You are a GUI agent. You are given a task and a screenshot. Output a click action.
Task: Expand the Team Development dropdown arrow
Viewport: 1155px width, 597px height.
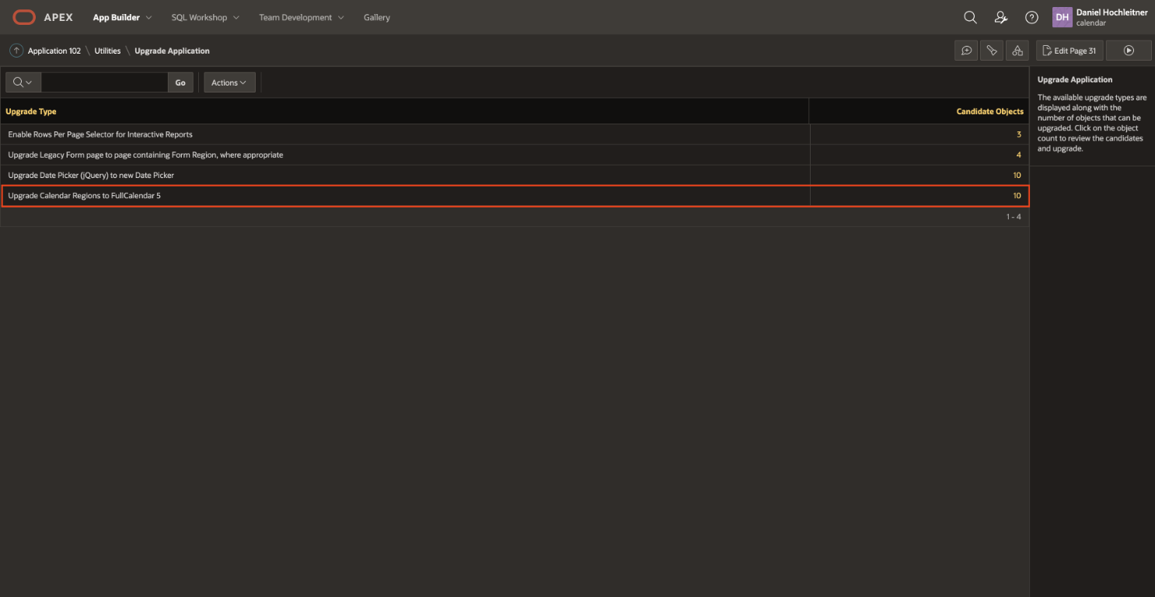[x=340, y=17]
